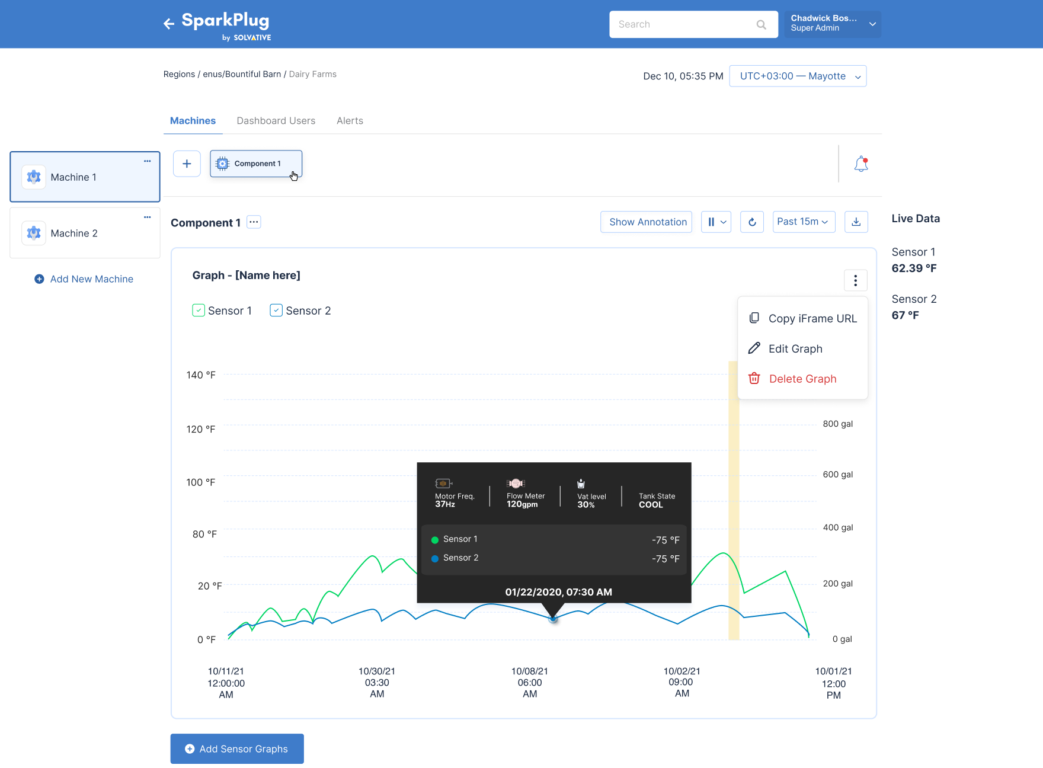1043x768 pixels.
Task: Open the Past 15m time range dropdown
Action: coord(803,222)
